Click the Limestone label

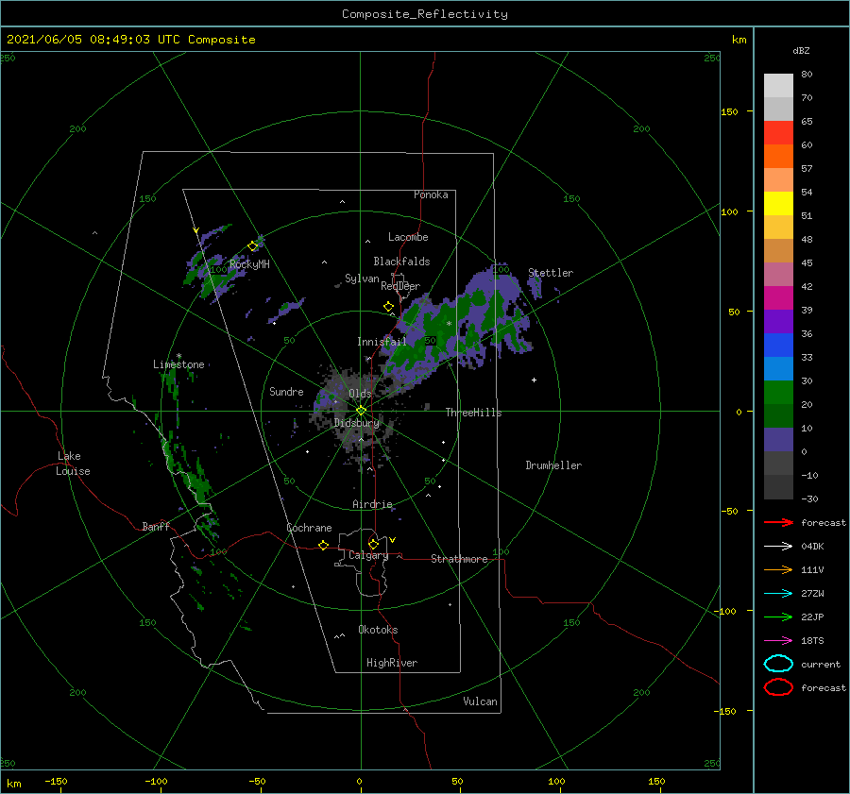pyautogui.click(x=178, y=364)
